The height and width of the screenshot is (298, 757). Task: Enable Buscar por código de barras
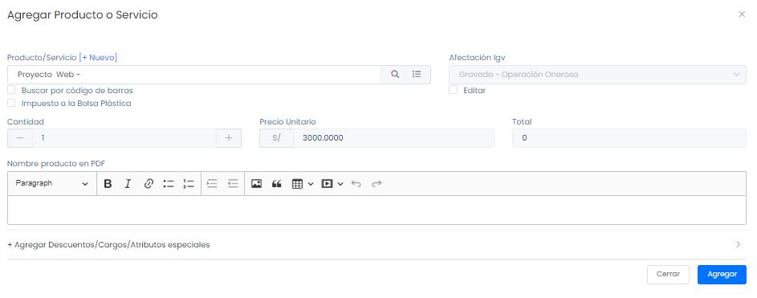pyautogui.click(x=11, y=90)
